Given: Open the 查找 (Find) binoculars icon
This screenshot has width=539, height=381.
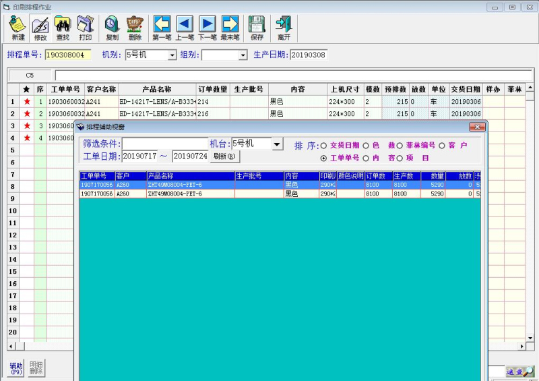Looking at the screenshot, I should tap(63, 28).
